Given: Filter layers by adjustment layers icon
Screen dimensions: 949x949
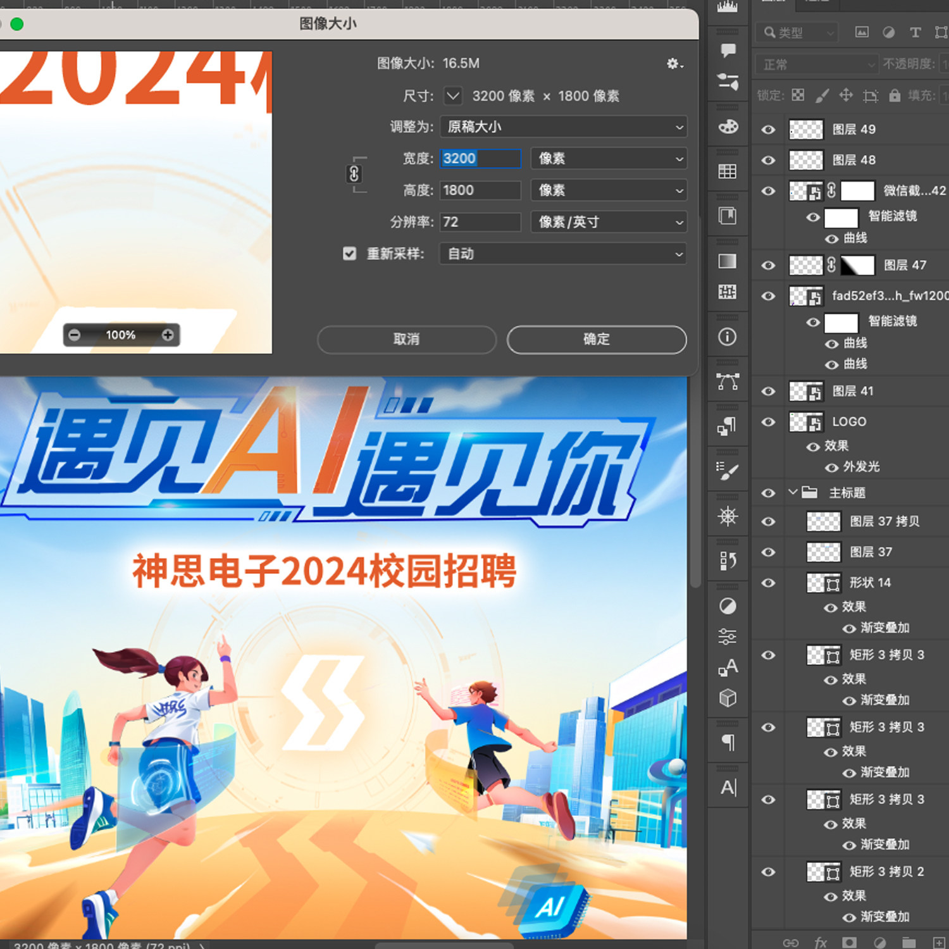Looking at the screenshot, I should coord(889,32).
